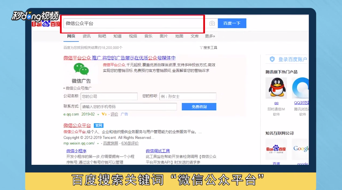This screenshot has width=342, height=190.
Task: Click the qq text link
Action: [276, 103]
